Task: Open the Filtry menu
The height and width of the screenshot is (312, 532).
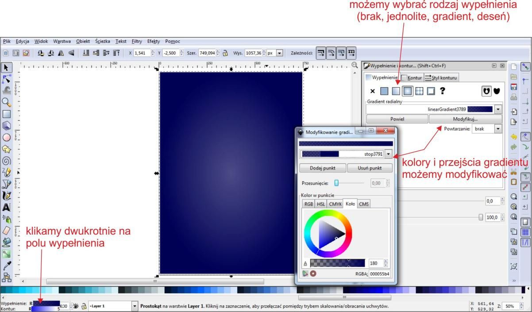Action: pyautogui.click(x=136, y=41)
